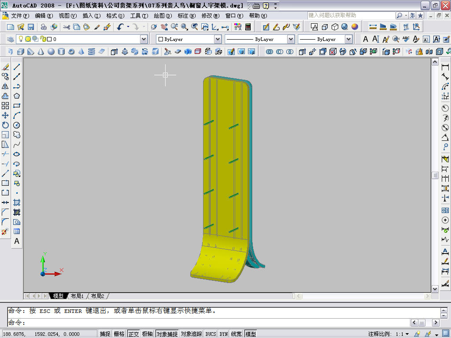451x338 pixels.
Task: Toggle DYN dynamic input
Action: pos(223,334)
